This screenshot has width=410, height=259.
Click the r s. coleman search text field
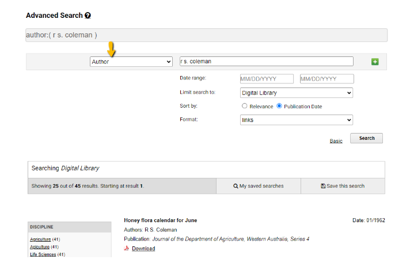267,62
